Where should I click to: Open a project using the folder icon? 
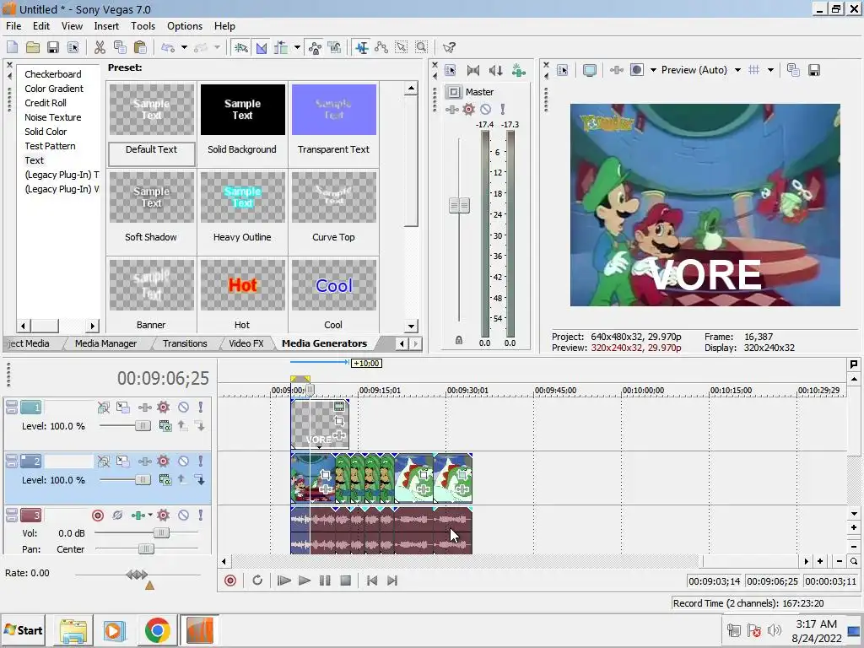(x=33, y=47)
